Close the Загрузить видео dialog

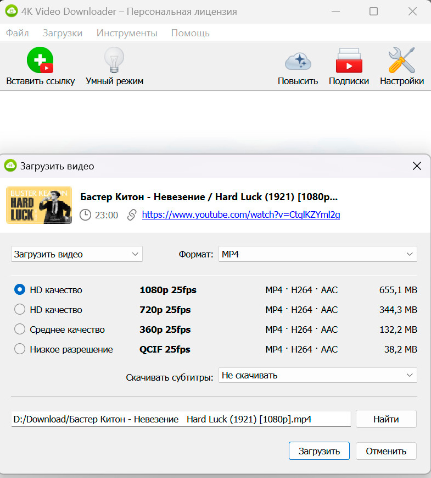(x=417, y=166)
